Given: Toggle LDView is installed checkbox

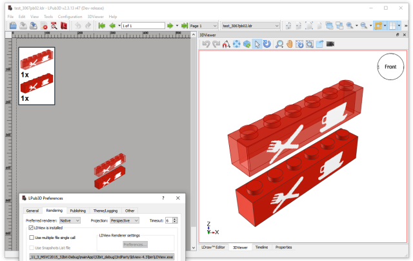Looking at the screenshot, I should [31, 228].
